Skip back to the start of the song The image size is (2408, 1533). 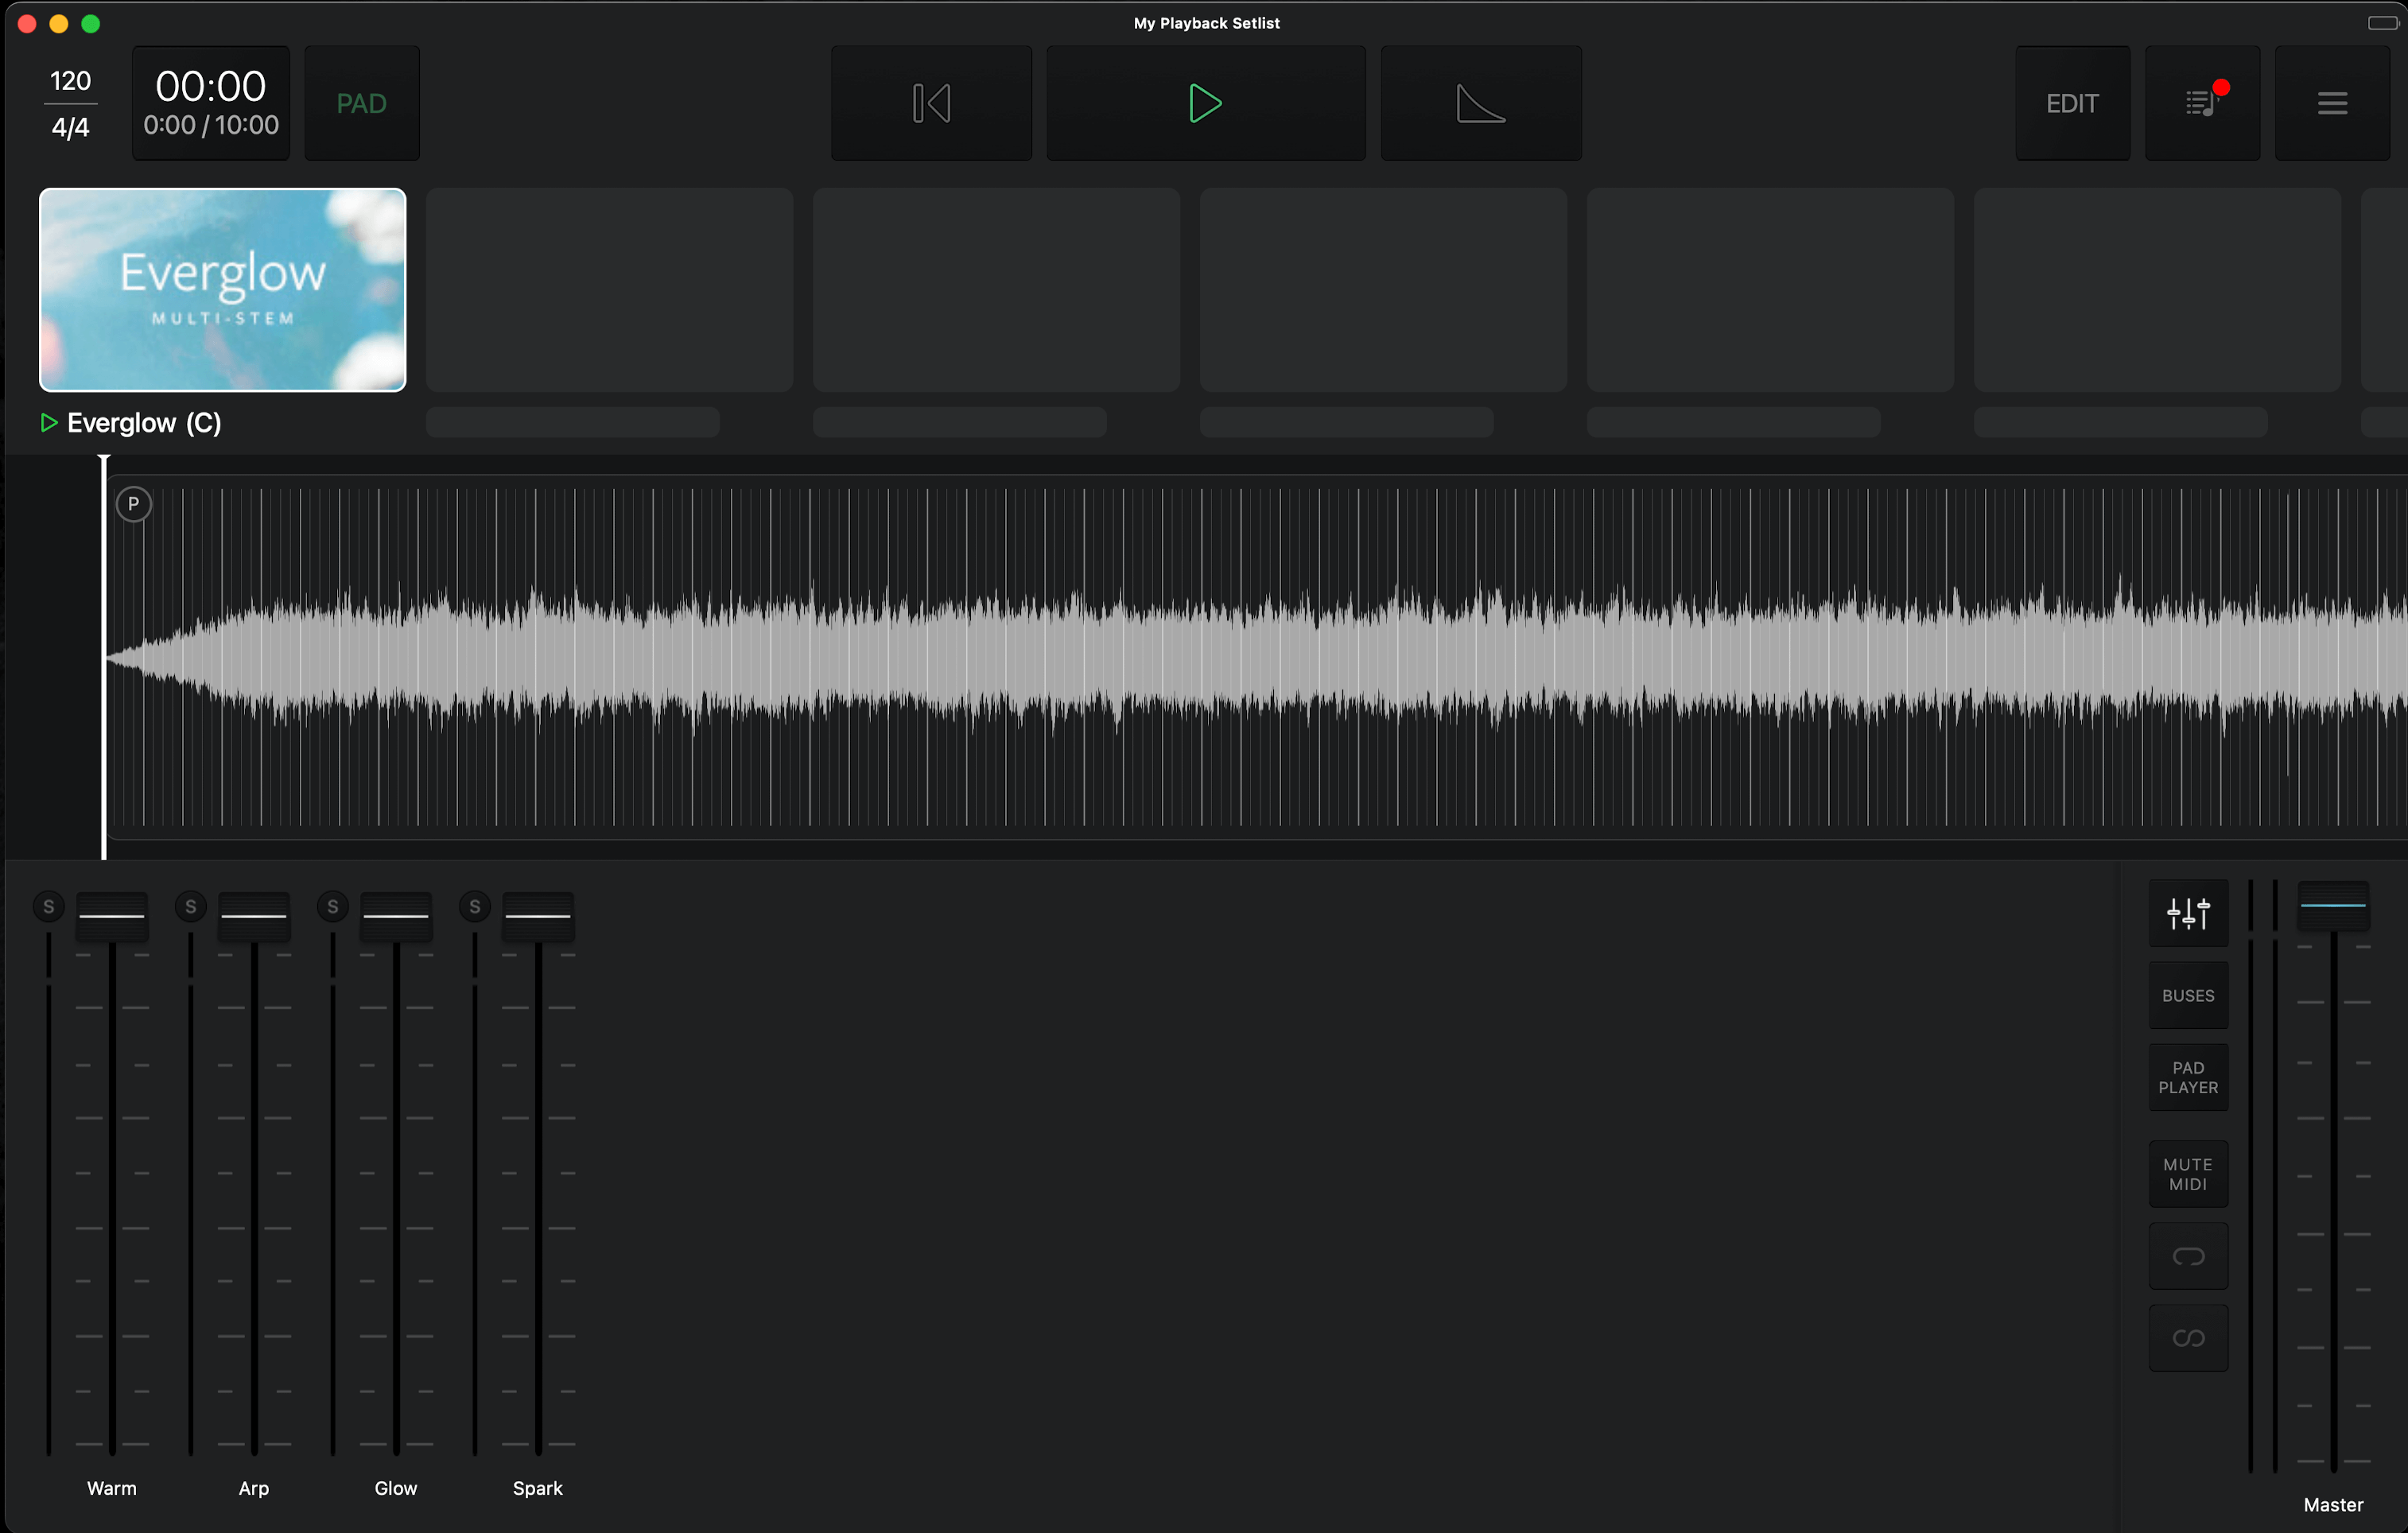click(931, 103)
